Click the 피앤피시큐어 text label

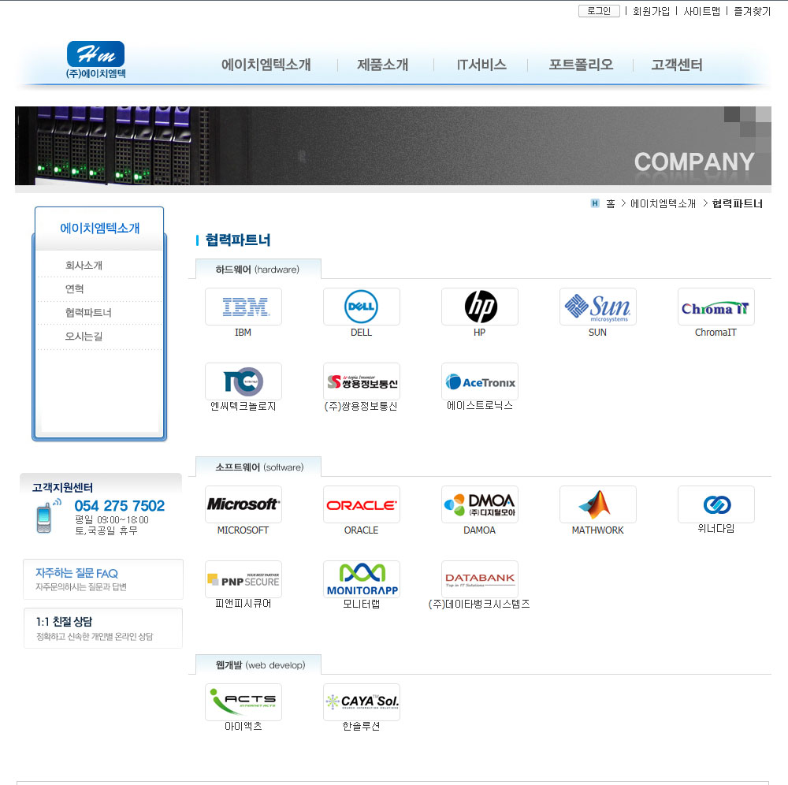point(243,604)
